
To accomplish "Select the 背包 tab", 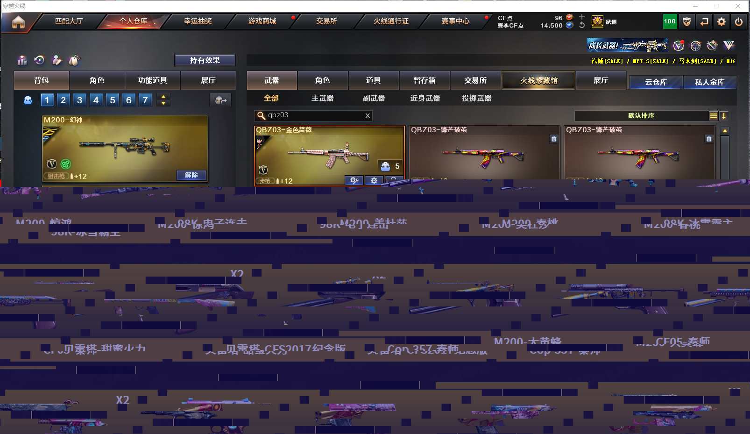I will (42, 80).
